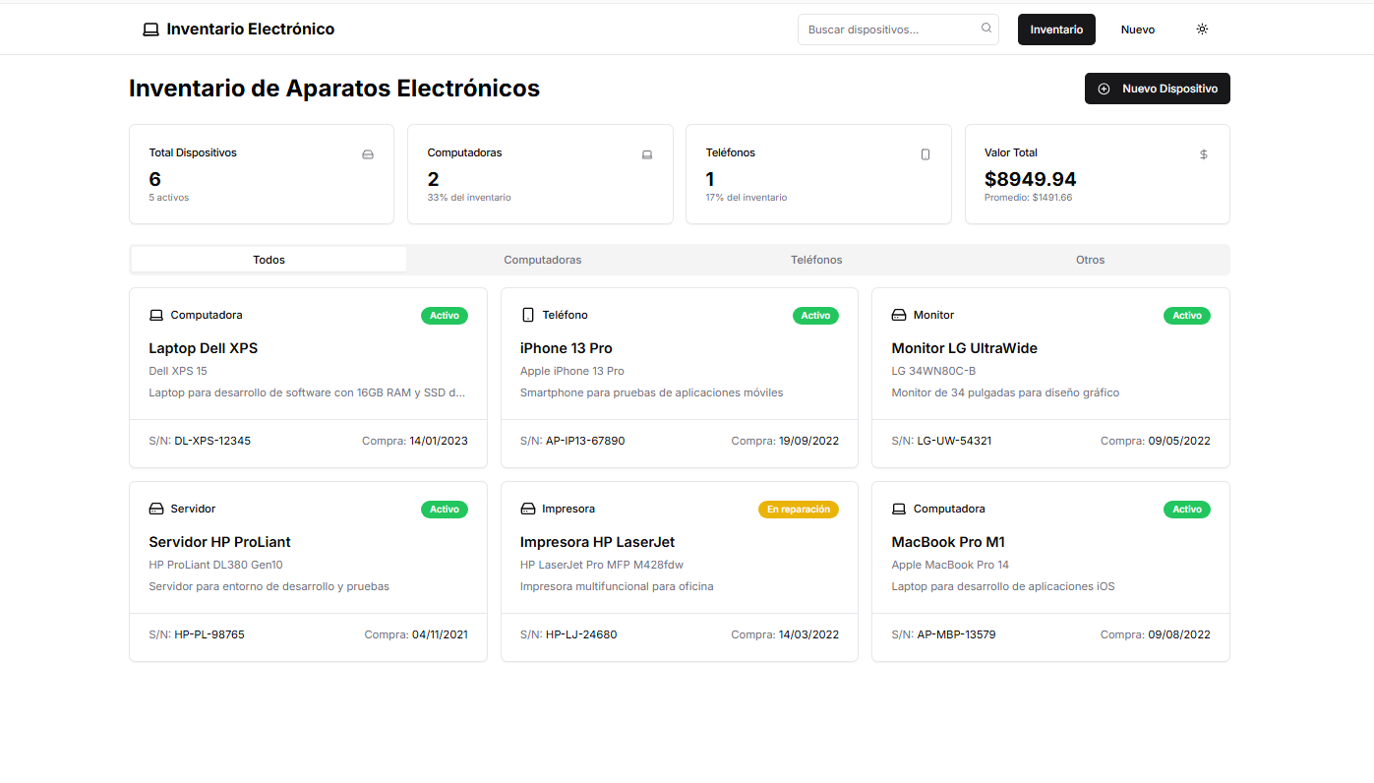The image size is (1374, 783).
Task: Click model text 'LG 34WN80C-B'
Action: (x=933, y=371)
